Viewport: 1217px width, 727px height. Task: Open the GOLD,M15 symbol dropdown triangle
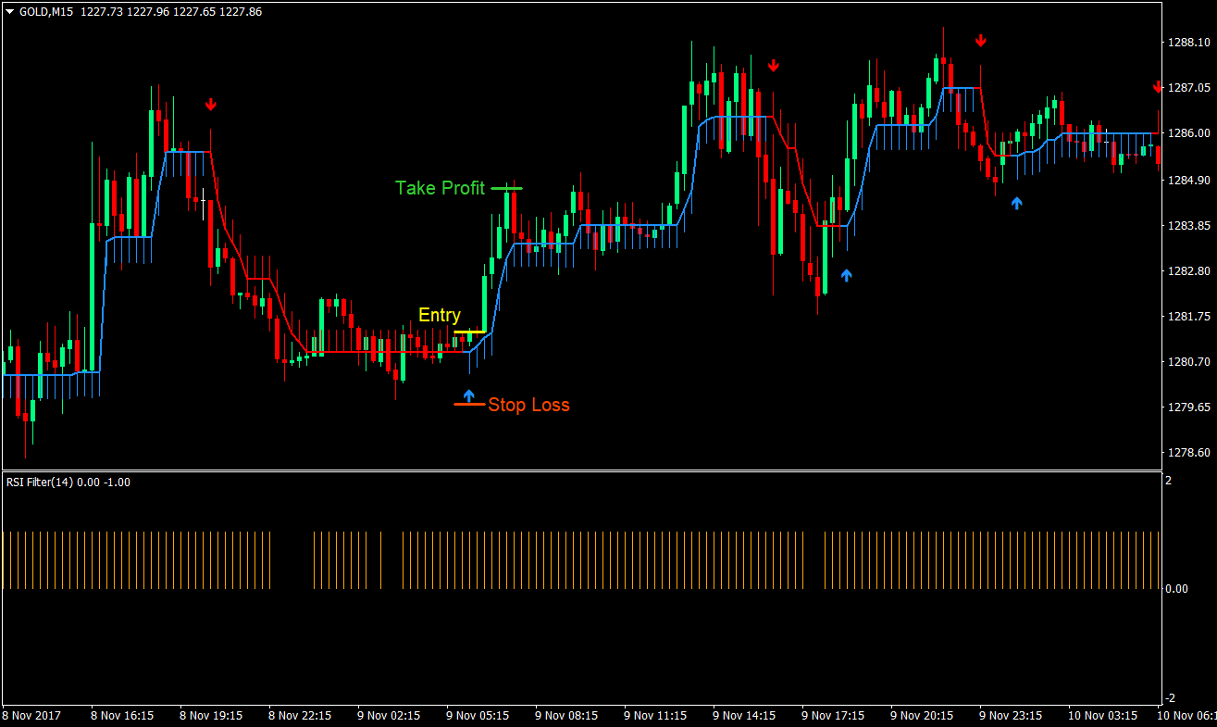pyautogui.click(x=9, y=11)
